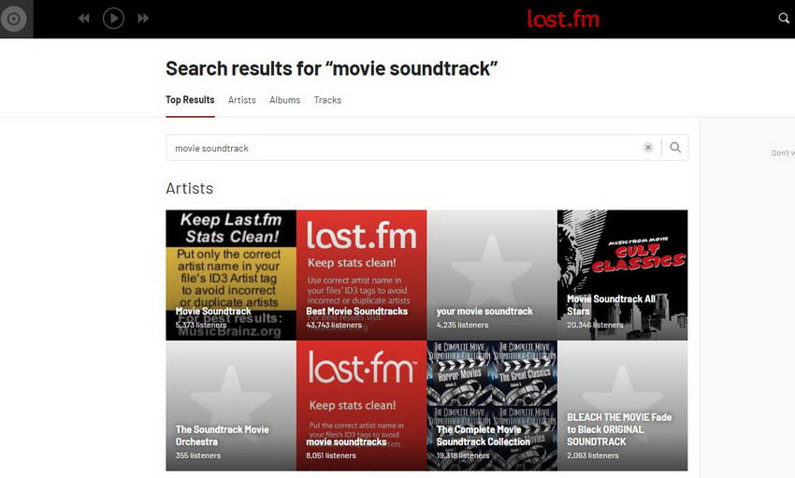Open the header search magnifier icon
This screenshot has width=795, height=478.
pos(784,19)
